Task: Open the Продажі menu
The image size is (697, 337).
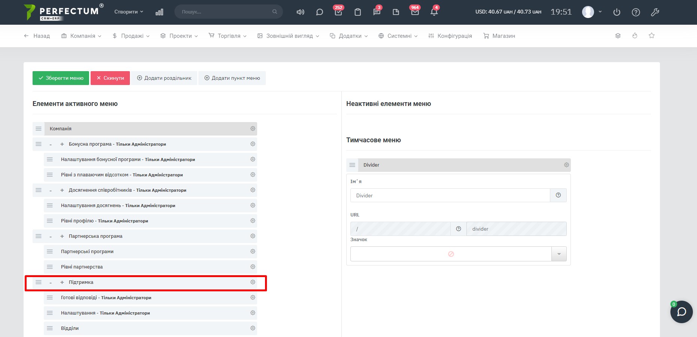Action: 131,36
